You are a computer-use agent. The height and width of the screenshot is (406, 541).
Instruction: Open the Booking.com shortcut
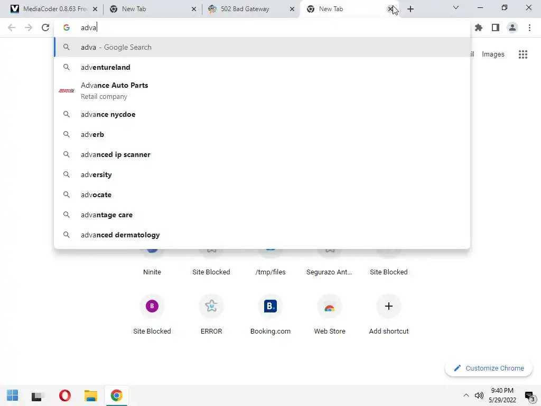pos(270,314)
